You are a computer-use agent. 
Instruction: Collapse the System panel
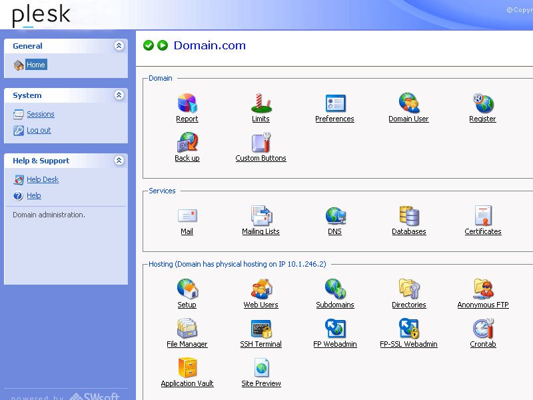click(x=119, y=95)
